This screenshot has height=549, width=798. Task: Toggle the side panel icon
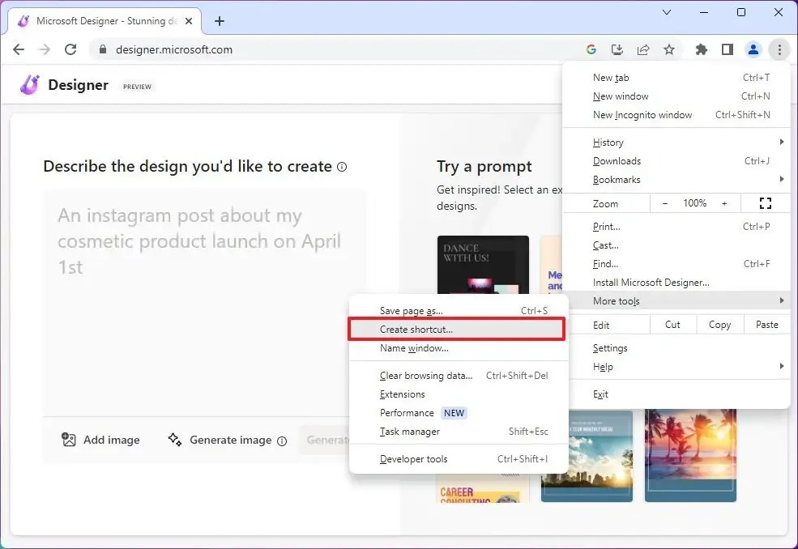pos(727,49)
